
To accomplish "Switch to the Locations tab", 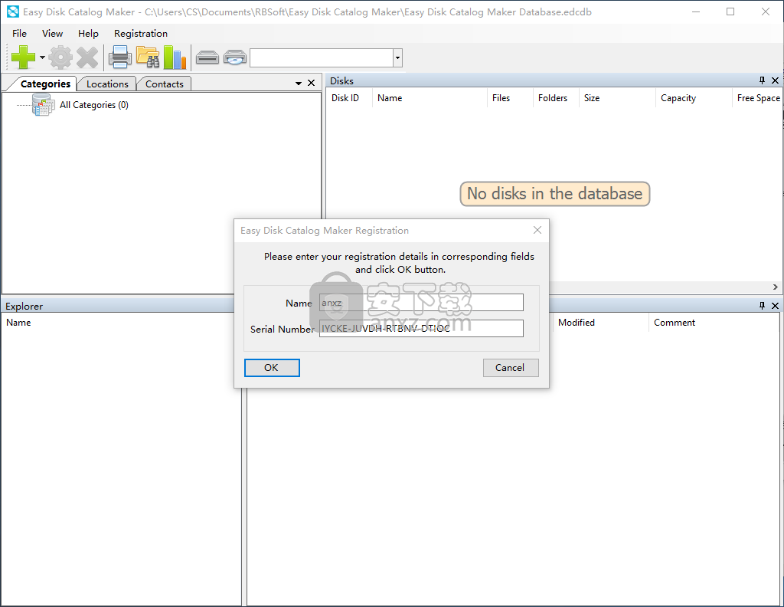I will point(107,84).
